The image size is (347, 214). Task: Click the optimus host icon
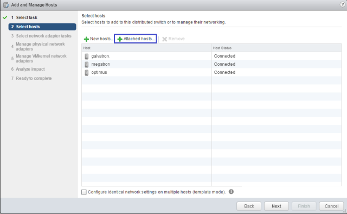click(x=87, y=73)
